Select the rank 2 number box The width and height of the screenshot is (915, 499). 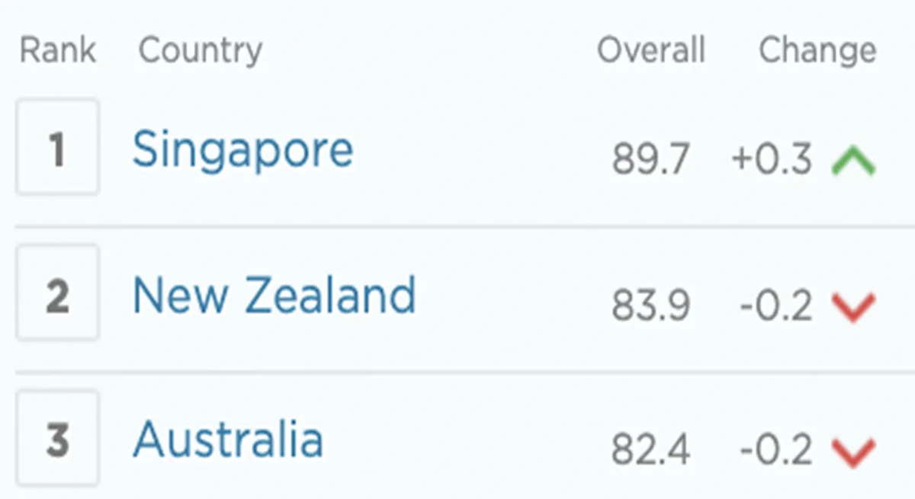point(57,293)
